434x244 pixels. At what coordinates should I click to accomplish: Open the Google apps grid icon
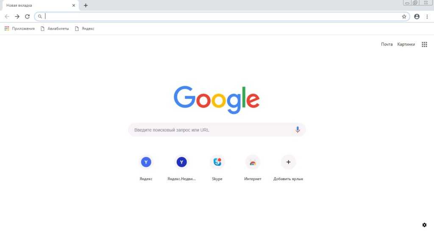424,44
